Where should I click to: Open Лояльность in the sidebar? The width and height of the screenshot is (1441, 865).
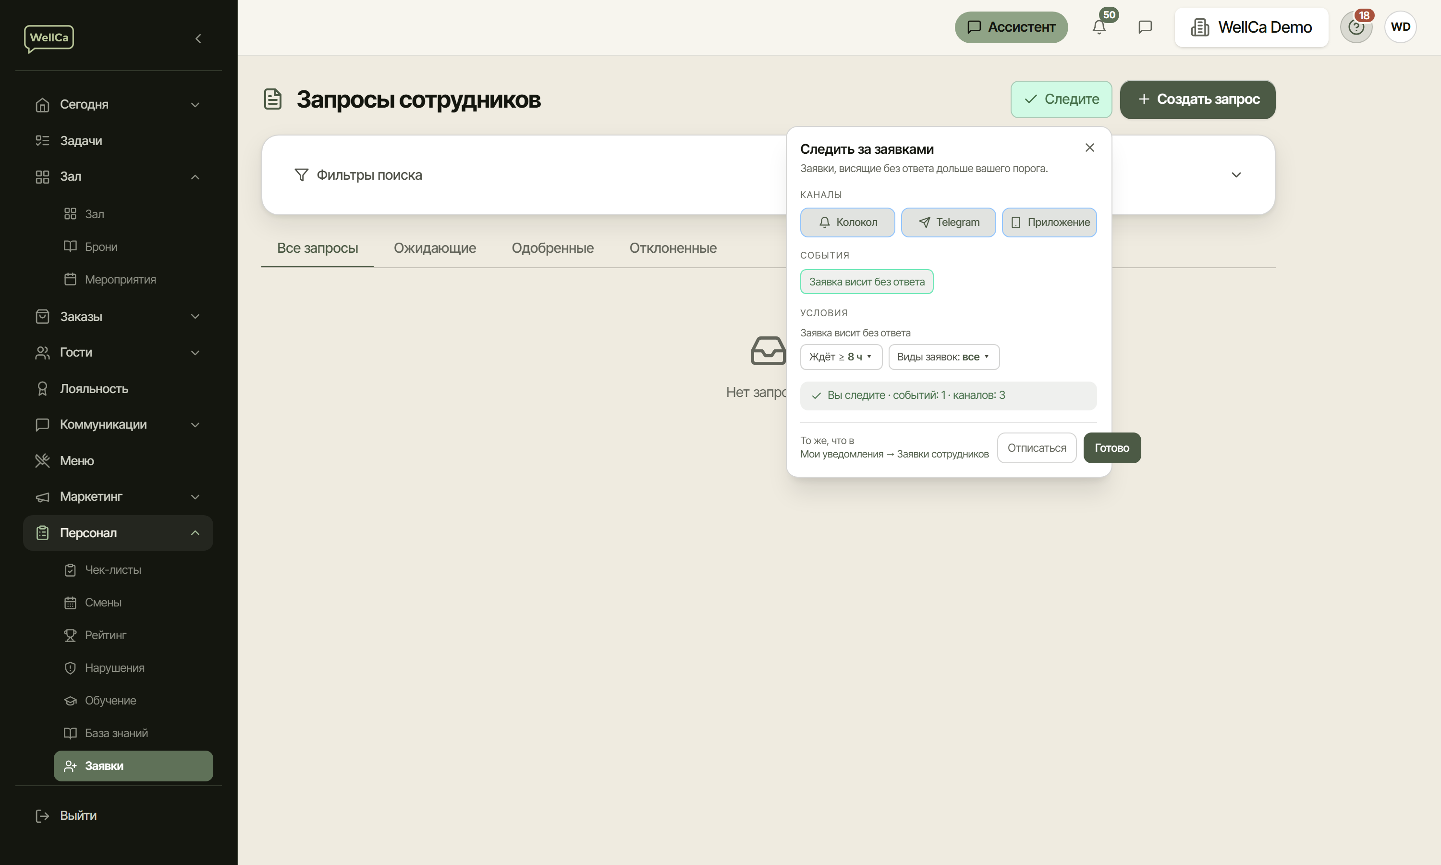pyautogui.click(x=118, y=389)
